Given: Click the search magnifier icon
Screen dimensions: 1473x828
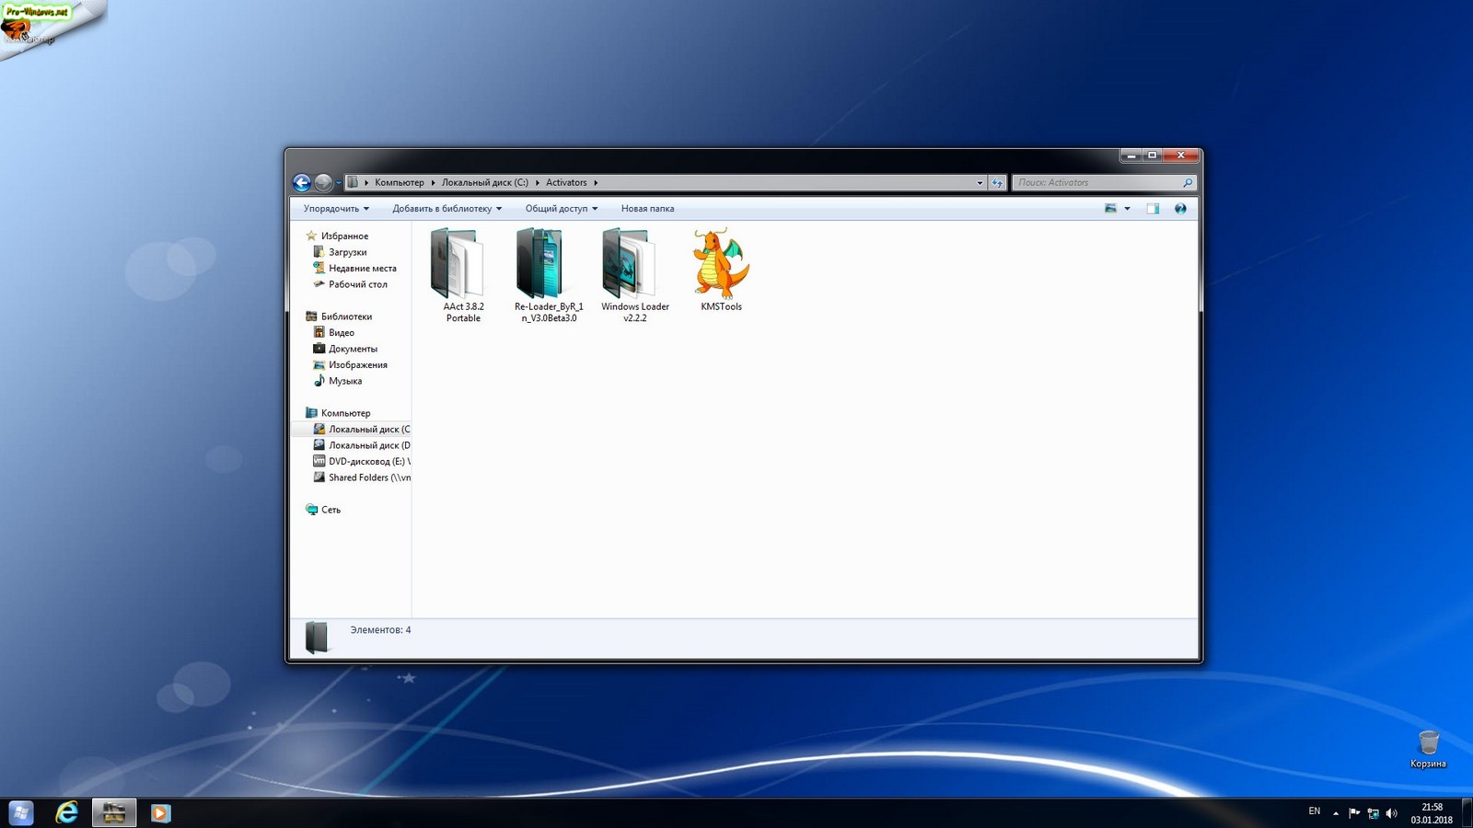Looking at the screenshot, I should point(1188,183).
